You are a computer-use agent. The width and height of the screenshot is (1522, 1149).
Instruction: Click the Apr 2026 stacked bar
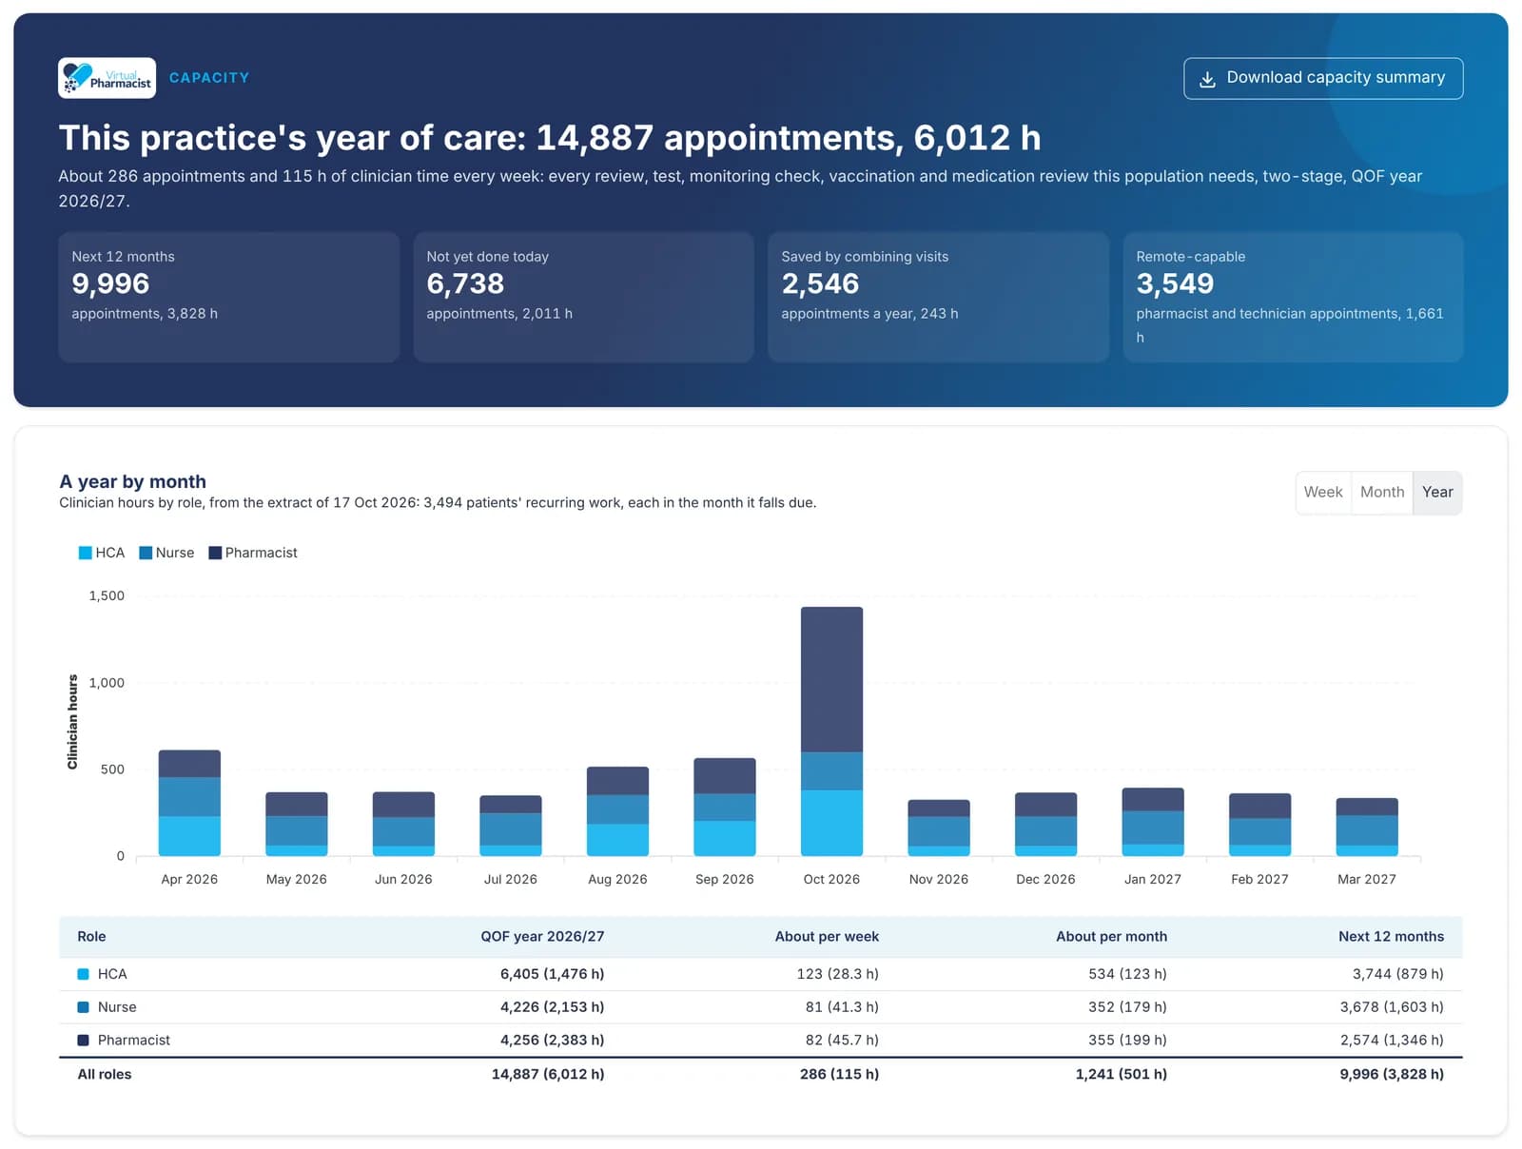189,803
